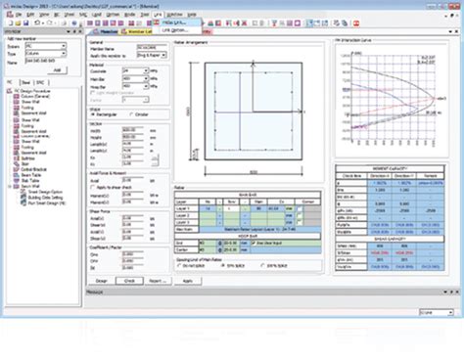Viewport: 464px width, 359px height.
Task: Click the Buttress tree icon
Action: [16, 158]
